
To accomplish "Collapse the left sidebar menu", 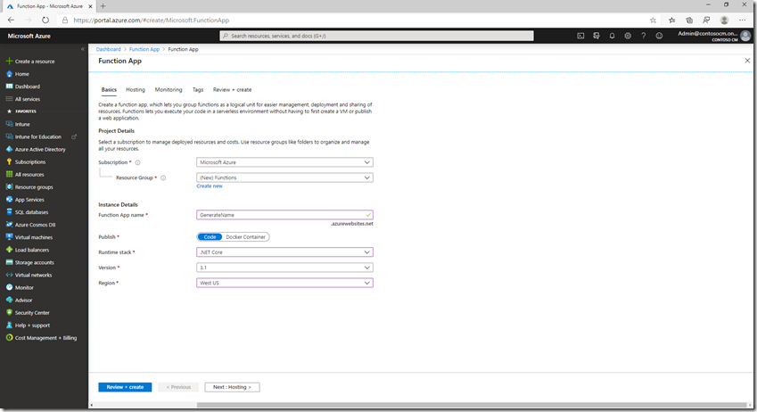I will pyautogui.click(x=82, y=49).
